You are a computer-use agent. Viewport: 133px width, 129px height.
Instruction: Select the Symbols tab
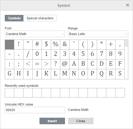[14, 18]
